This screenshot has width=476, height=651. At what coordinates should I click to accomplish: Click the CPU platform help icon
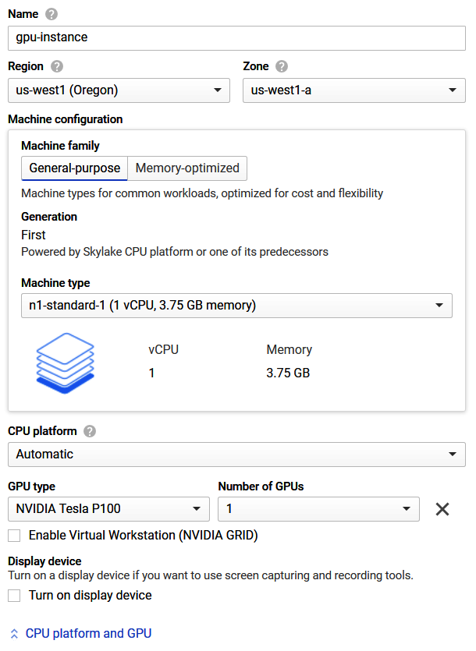tap(90, 431)
